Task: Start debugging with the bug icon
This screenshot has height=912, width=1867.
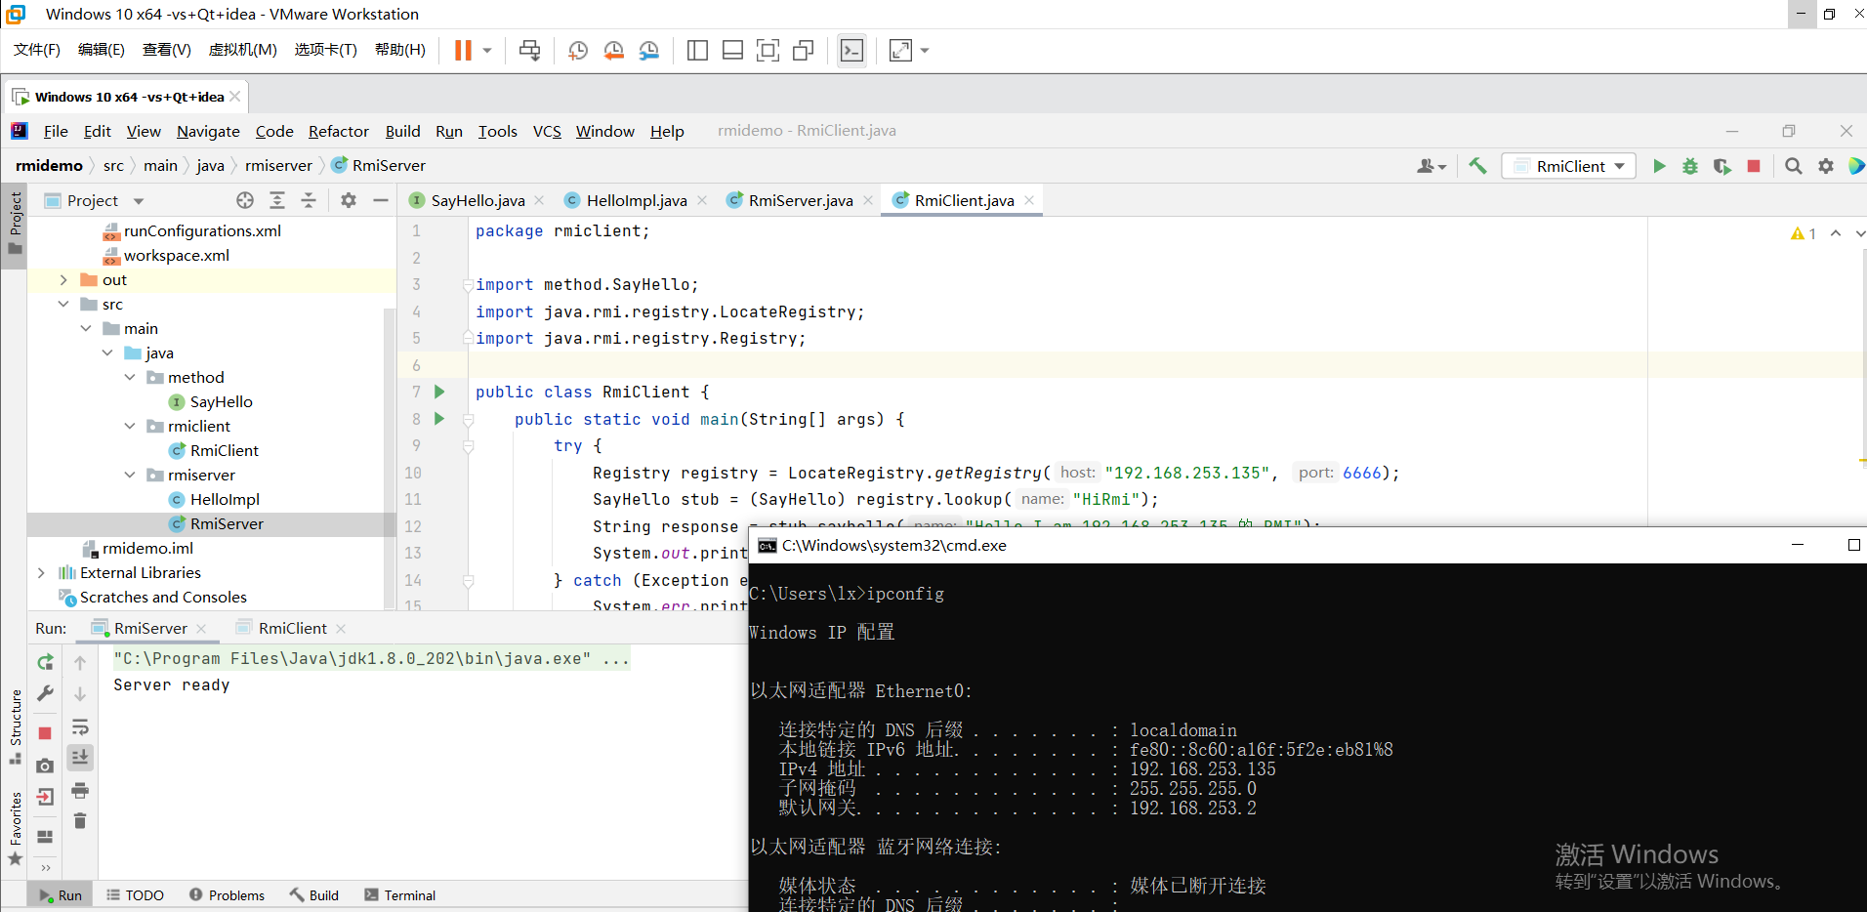Action: coord(1690,166)
